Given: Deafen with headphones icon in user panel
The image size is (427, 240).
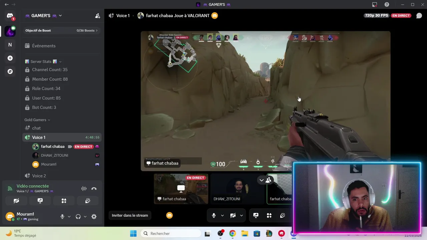Looking at the screenshot, I should coord(78,217).
